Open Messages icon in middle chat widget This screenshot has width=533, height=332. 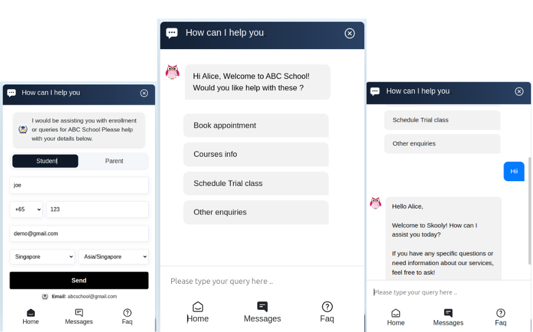pos(262,307)
